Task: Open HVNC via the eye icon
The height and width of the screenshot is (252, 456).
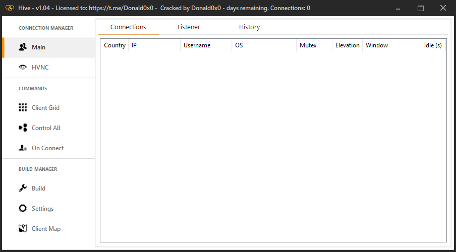Action: pos(23,68)
